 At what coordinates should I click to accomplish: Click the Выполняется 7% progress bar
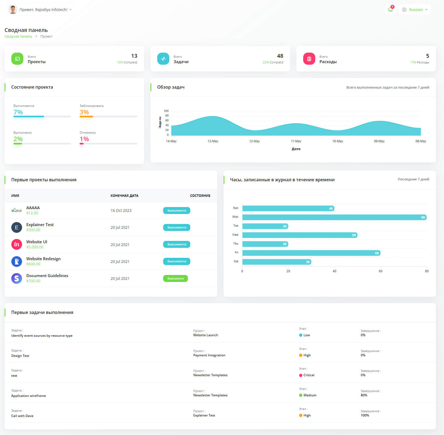click(42, 117)
